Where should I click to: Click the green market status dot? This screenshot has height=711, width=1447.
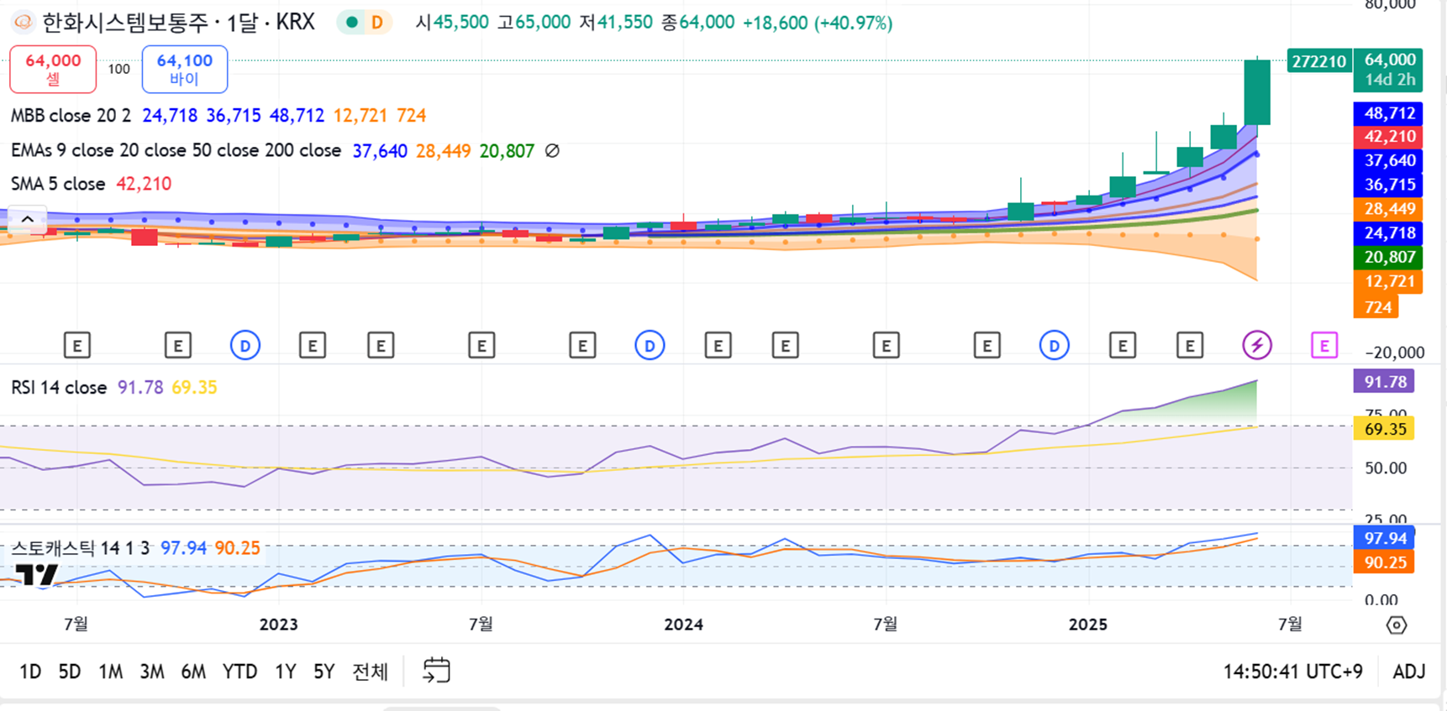pos(352,23)
